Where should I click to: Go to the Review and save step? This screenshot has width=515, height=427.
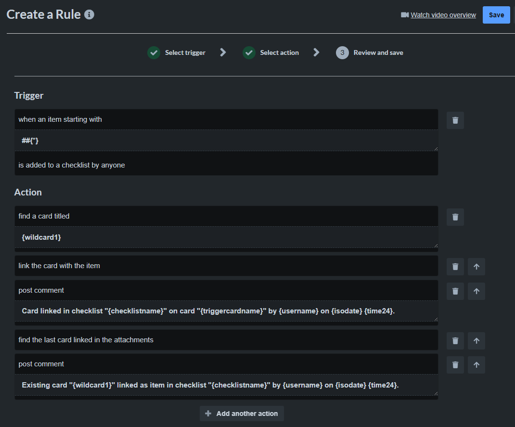click(x=378, y=52)
